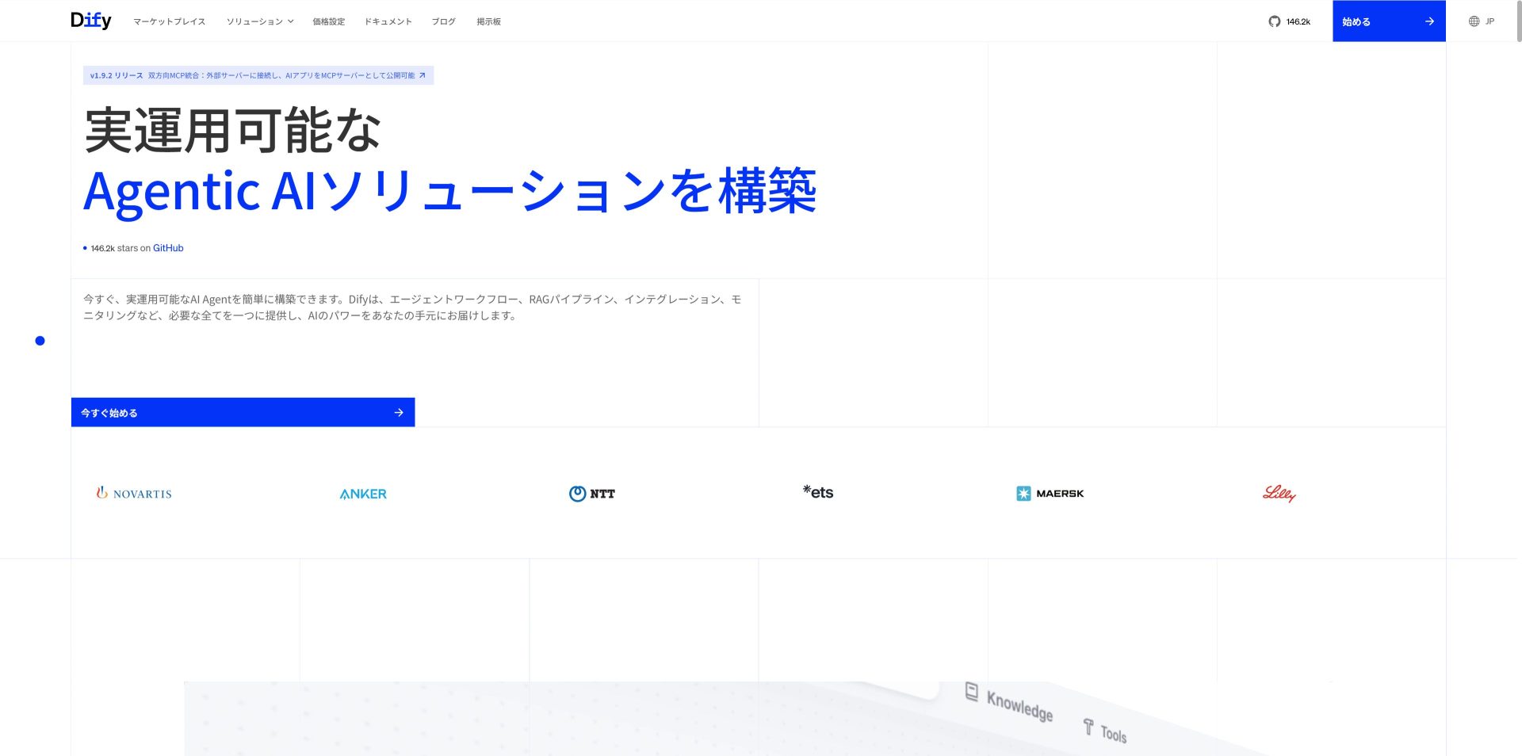Click the Knowledge book icon
This screenshot has width=1522, height=756.
(x=971, y=691)
